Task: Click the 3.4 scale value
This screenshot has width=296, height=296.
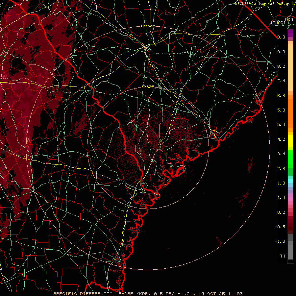Action: pos(281,154)
